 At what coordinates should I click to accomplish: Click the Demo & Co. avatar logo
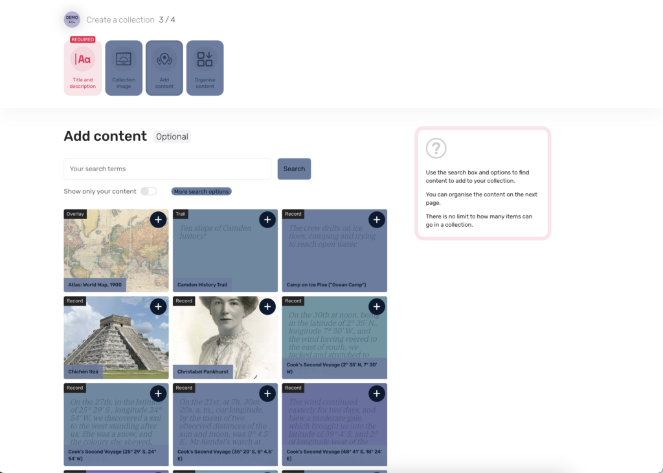[x=72, y=20]
